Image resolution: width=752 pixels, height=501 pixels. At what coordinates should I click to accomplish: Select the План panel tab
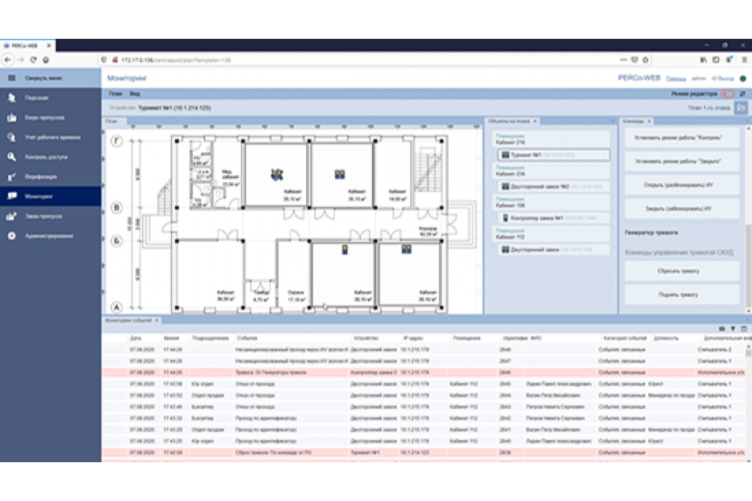click(x=113, y=121)
